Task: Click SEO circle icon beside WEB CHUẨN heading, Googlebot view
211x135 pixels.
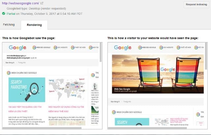Action: (9, 73)
